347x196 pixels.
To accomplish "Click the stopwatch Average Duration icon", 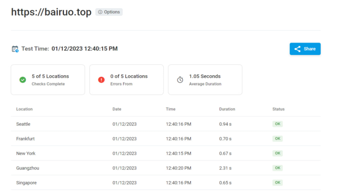I will point(180,80).
